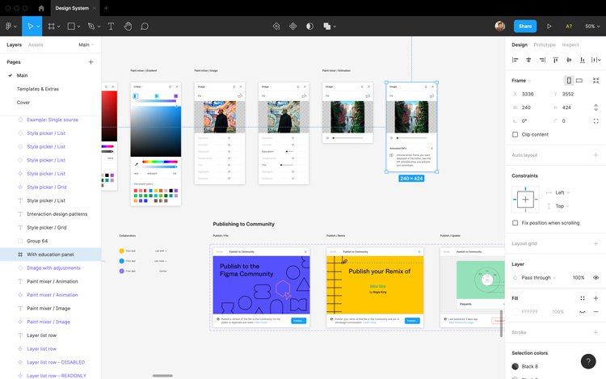Click the Share button
The height and width of the screenshot is (379, 606).
pyautogui.click(x=525, y=27)
